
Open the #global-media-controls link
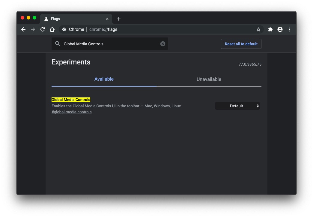point(71,112)
